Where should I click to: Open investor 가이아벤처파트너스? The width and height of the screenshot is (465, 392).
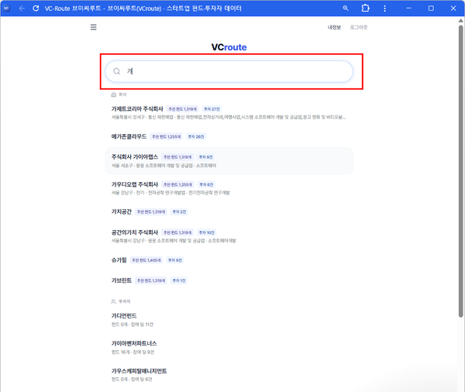[x=229, y=347]
